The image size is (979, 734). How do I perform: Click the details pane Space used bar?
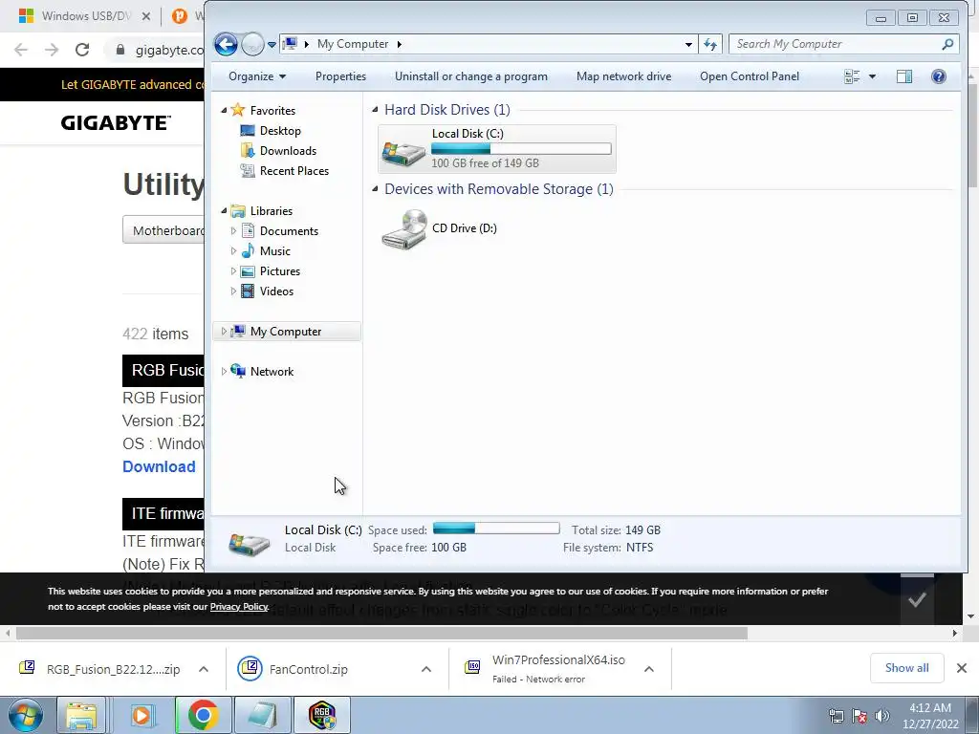click(x=496, y=529)
